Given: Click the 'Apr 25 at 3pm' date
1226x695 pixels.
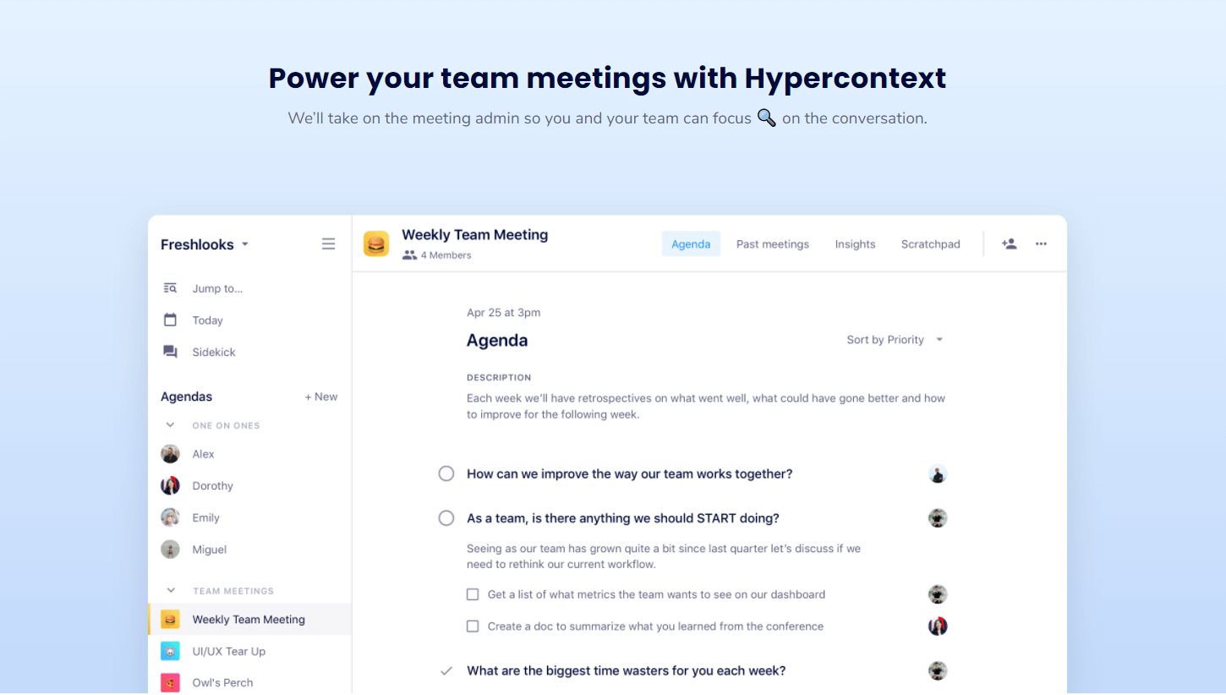Looking at the screenshot, I should (503, 312).
